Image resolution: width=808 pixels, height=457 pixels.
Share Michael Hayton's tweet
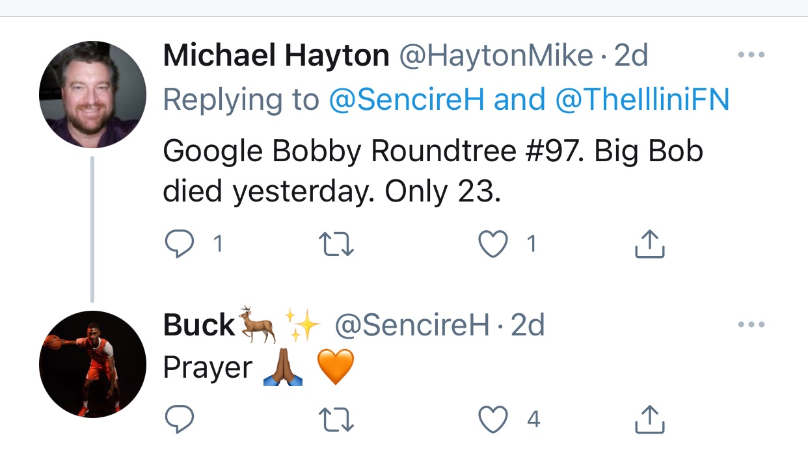649,244
